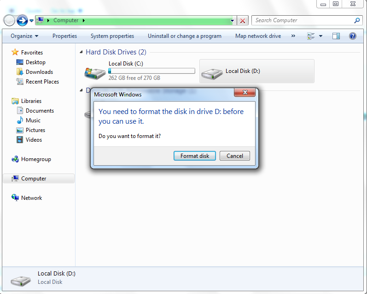The image size is (367, 294).
Task: Collapse the Hard Disk Drives group
Action: pos(81,52)
